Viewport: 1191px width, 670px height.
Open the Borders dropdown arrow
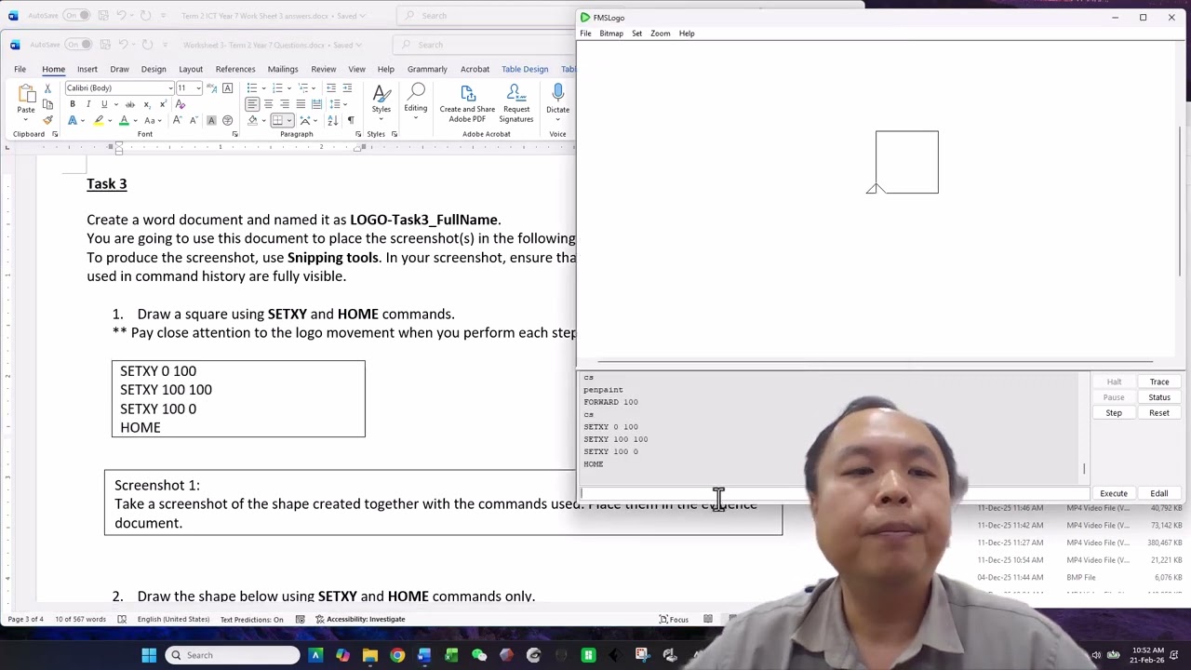coord(290,120)
